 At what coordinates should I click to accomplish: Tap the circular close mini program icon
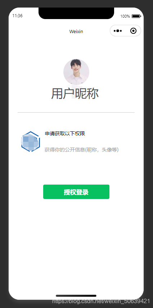click(133, 31)
